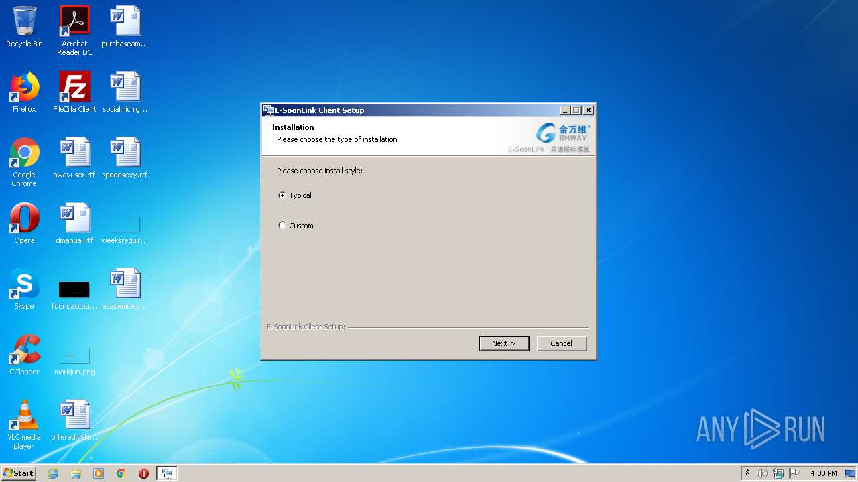Click the 4:30 PM clock
The image size is (858, 482).
point(823,473)
